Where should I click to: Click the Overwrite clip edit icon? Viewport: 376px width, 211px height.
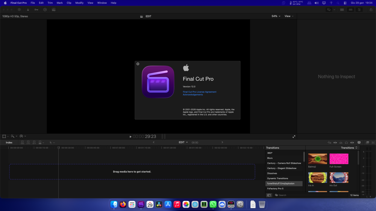(x=40, y=142)
